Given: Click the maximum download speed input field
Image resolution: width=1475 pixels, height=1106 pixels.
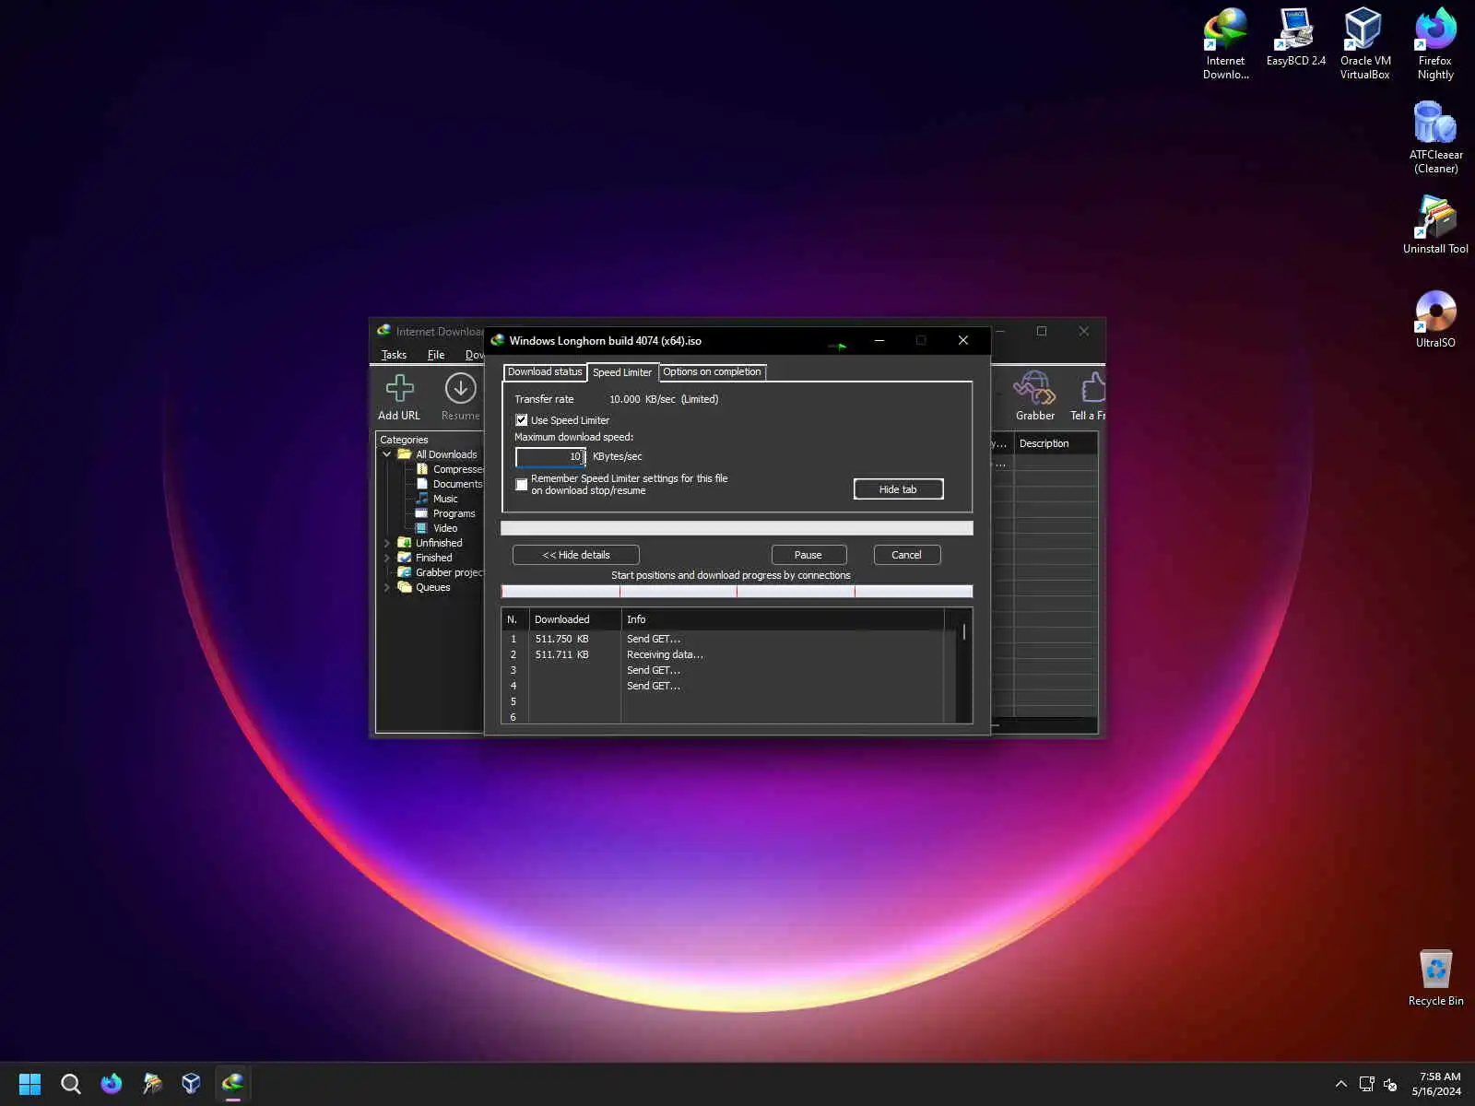Looking at the screenshot, I should tap(550, 456).
